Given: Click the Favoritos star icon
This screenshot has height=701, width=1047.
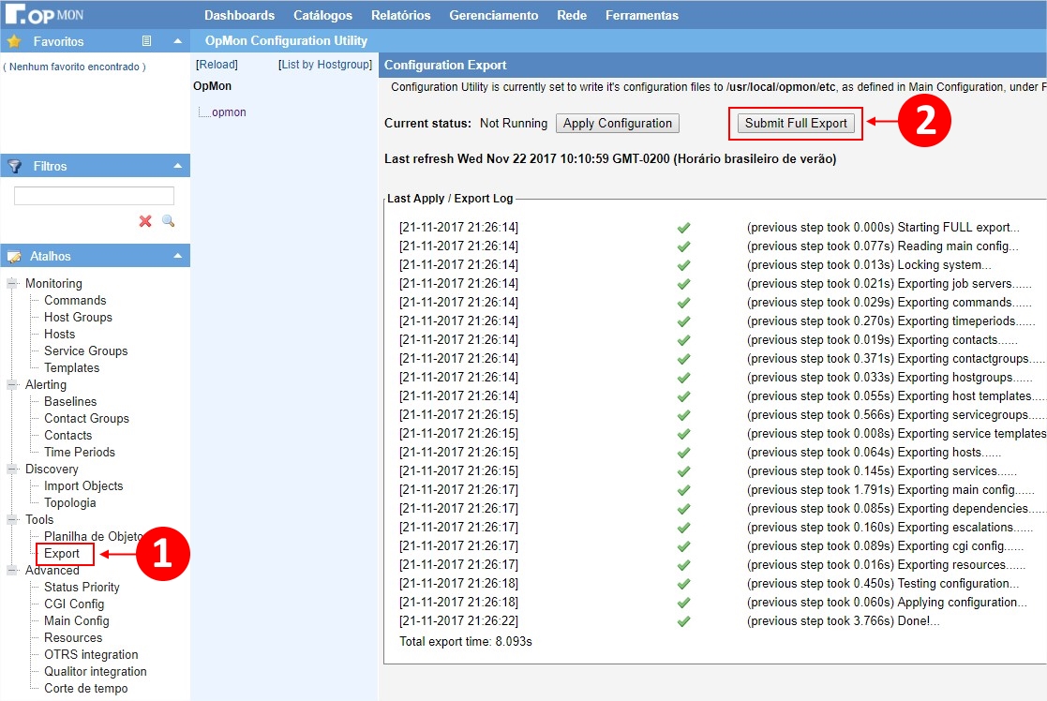Looking at the screenshot, I should point(14,41).
